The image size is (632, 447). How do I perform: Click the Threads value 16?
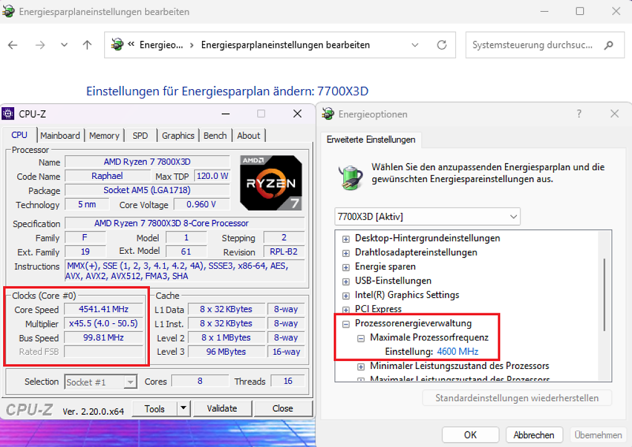287,381
